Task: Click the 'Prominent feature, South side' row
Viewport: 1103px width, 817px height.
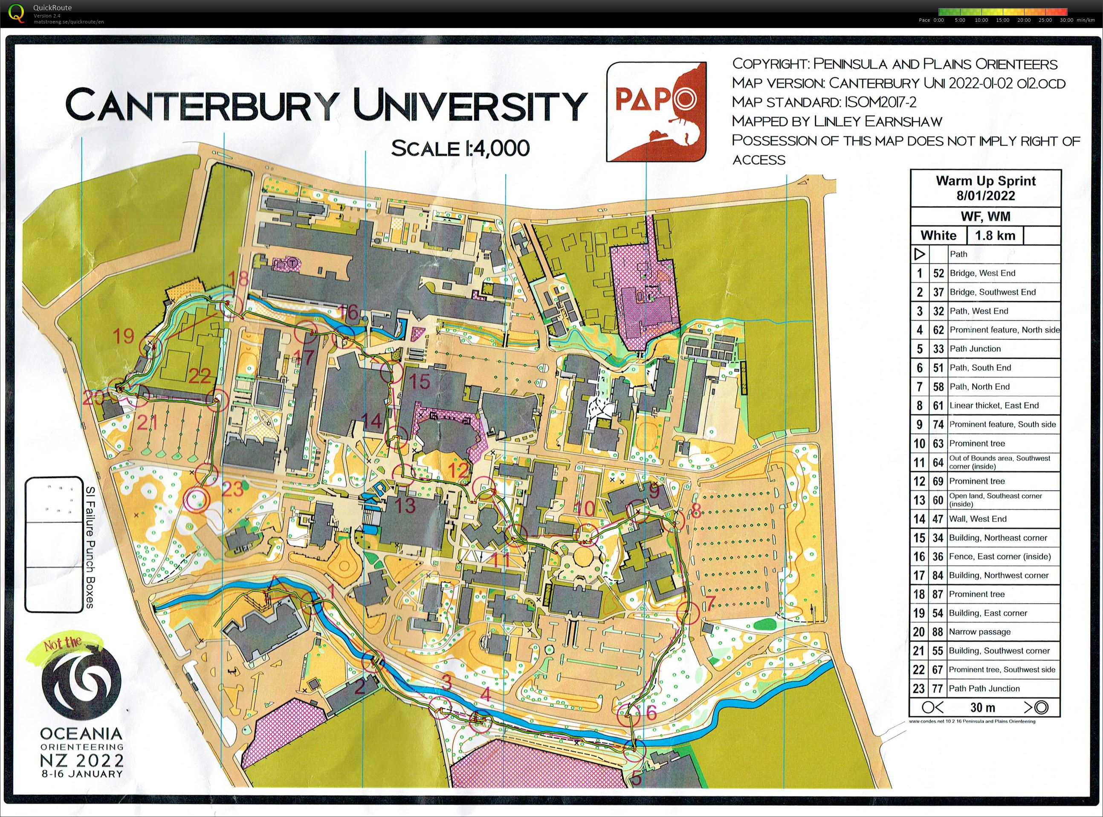Action: pyautogui.click(x=985, y=424)
